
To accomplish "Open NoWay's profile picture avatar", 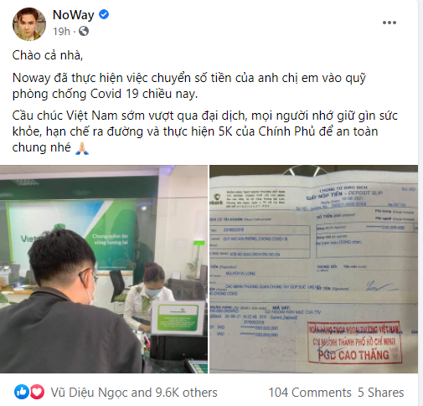I will pyautogui.click(x=29, y=24).
